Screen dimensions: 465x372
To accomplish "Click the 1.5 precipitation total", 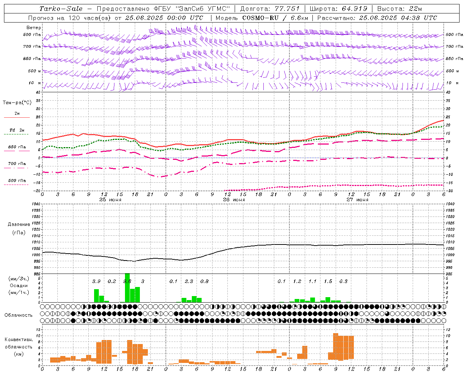I will (x=328, y=282).
